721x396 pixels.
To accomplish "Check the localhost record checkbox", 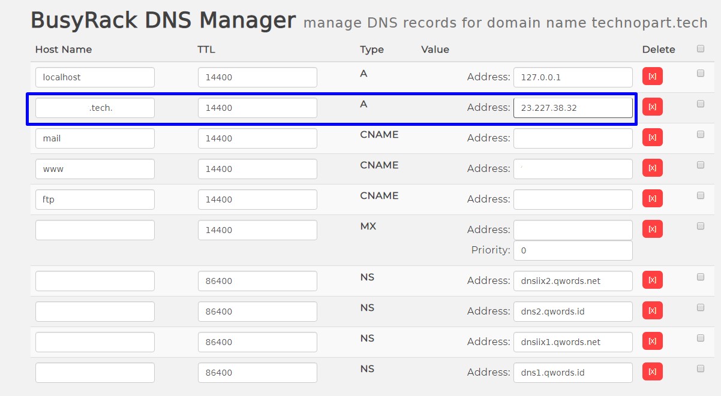I will coord(700,73).
